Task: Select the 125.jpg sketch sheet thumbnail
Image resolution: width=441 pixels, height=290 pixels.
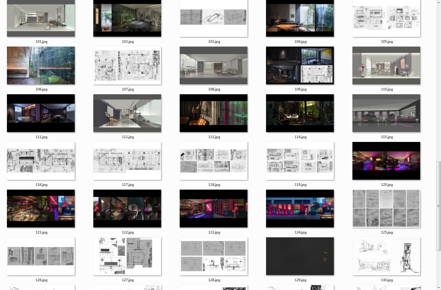Action: (386, 208)
